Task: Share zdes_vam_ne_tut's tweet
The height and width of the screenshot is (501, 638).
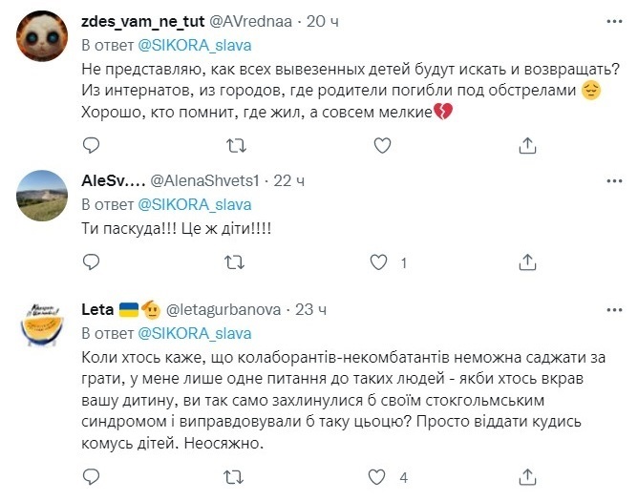Action: (527, 145)
